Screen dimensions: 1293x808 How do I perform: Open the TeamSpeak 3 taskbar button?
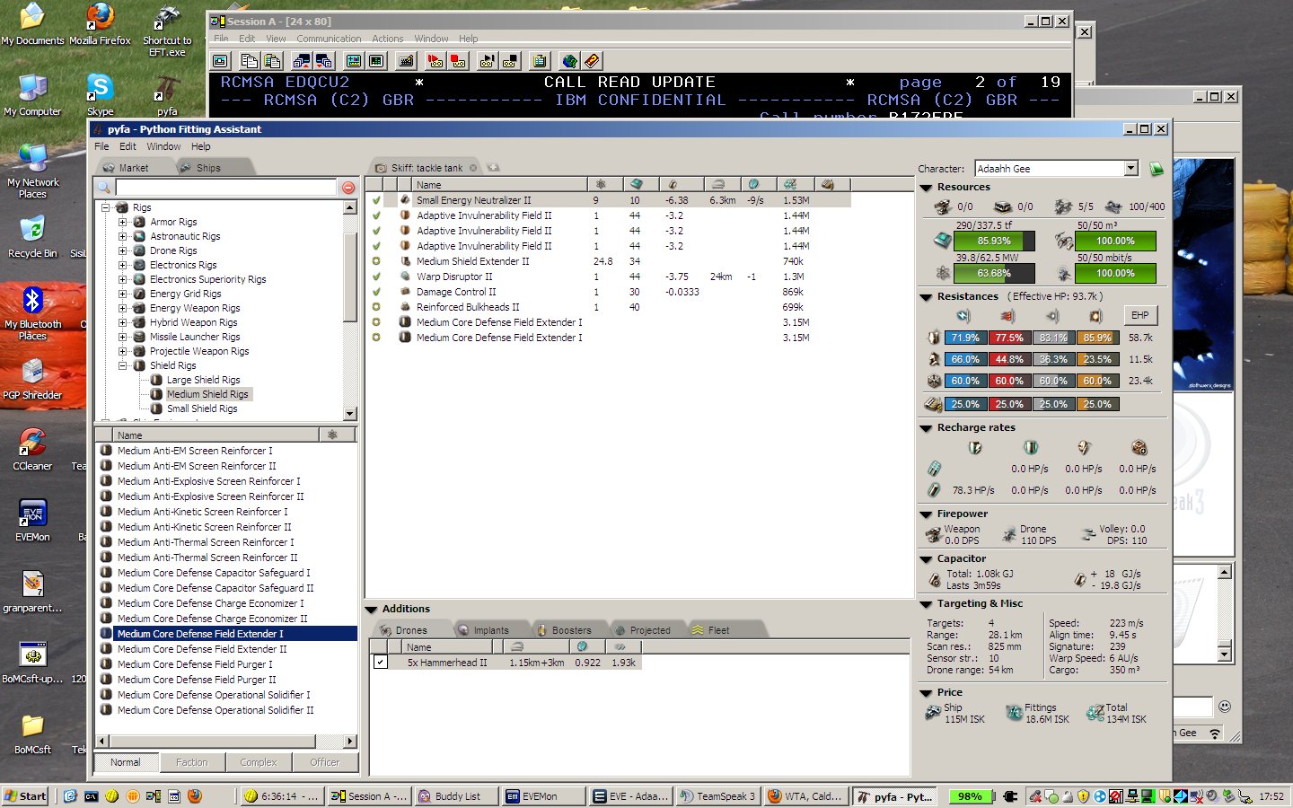click(718, 796)
